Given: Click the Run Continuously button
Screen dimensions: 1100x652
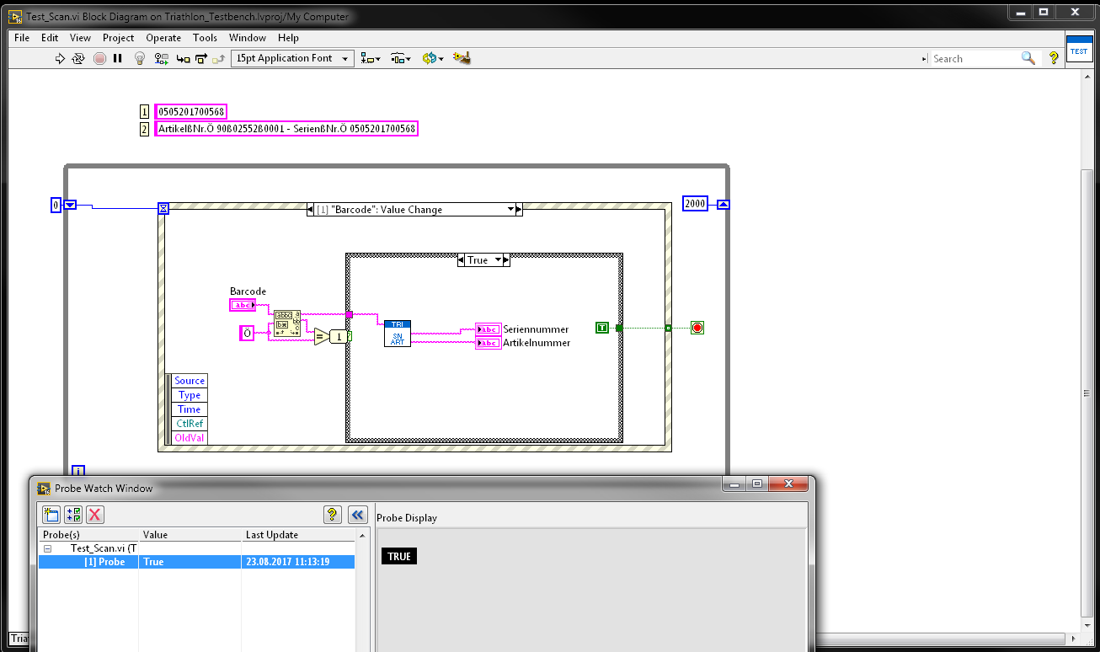Looking at the screenshot, I should point(78,59).
